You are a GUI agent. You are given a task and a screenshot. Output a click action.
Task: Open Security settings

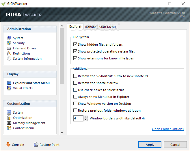point(19,43)
